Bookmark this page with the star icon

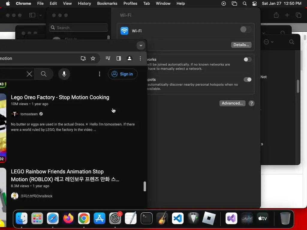(93, 58)
